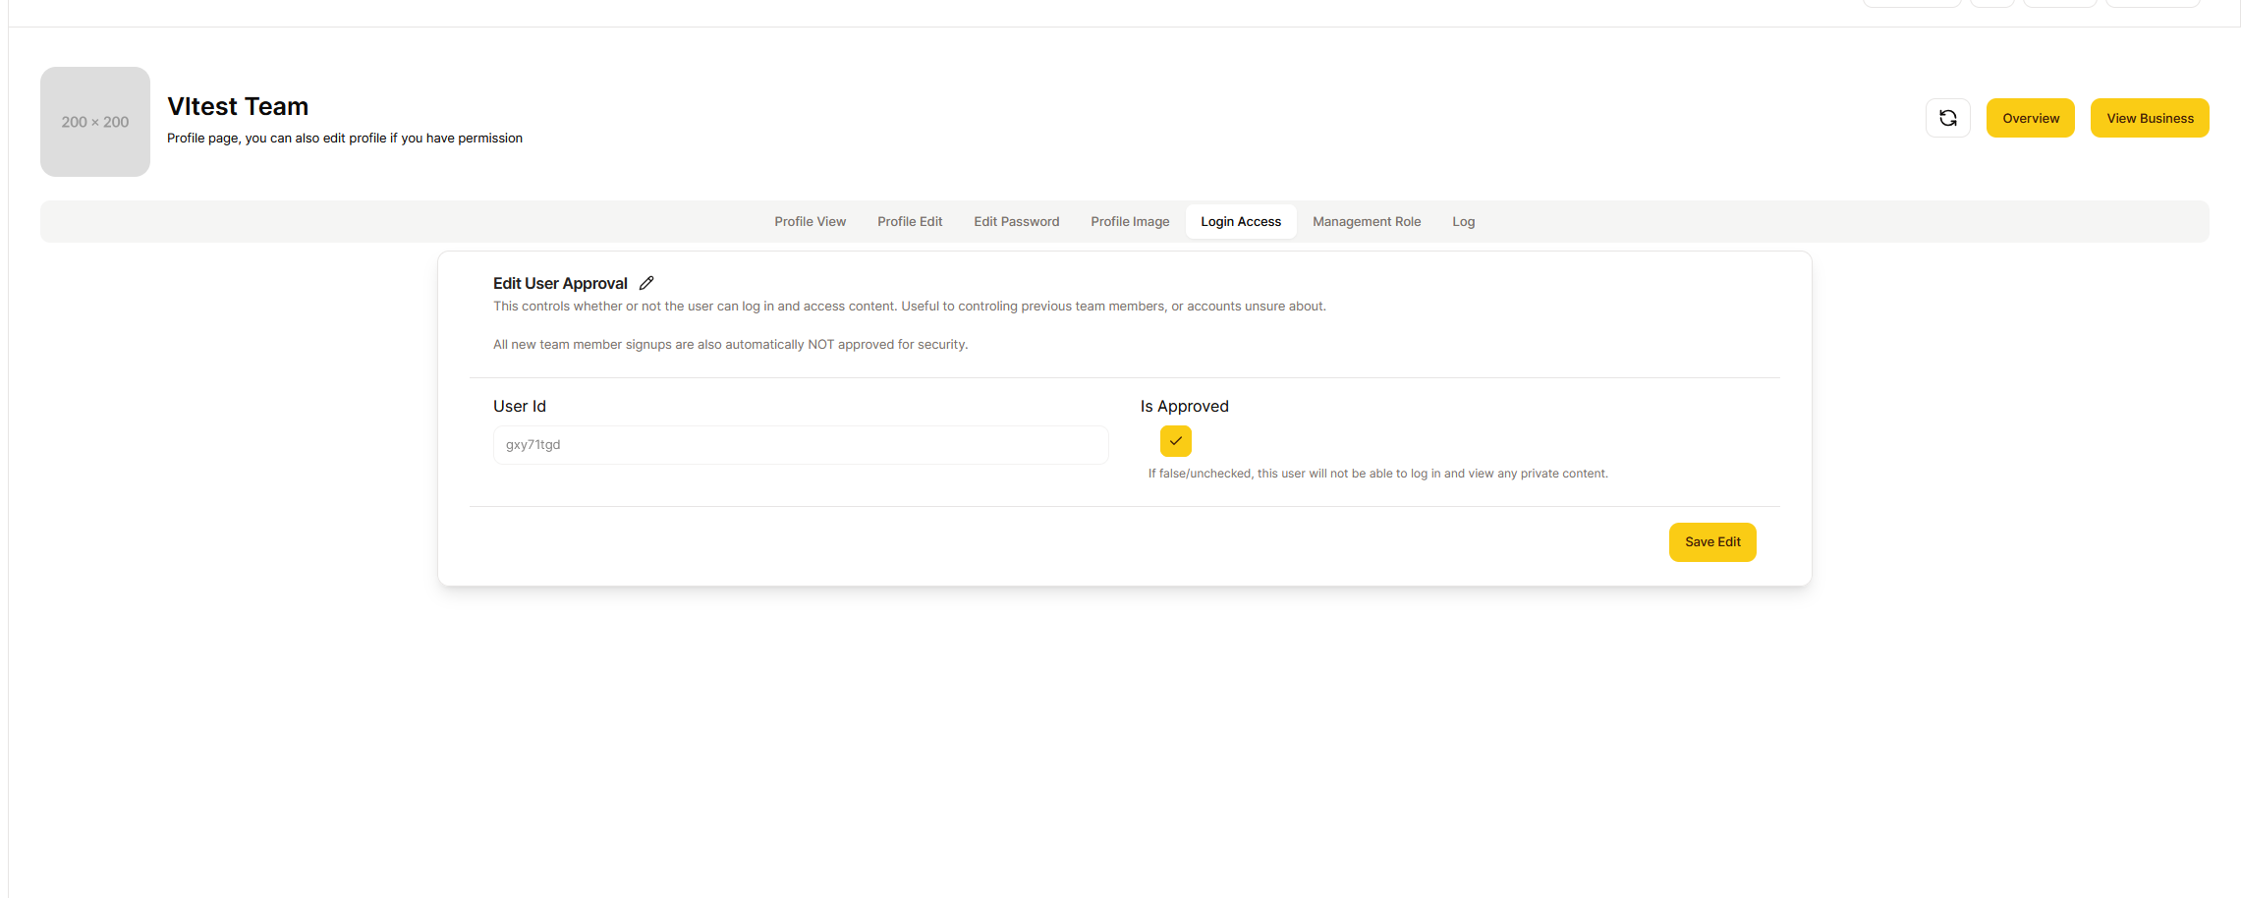Click the pencil icon next to Edit User Approval
The width and height of the screenshot is (2241, 898).
coord(646,283)
